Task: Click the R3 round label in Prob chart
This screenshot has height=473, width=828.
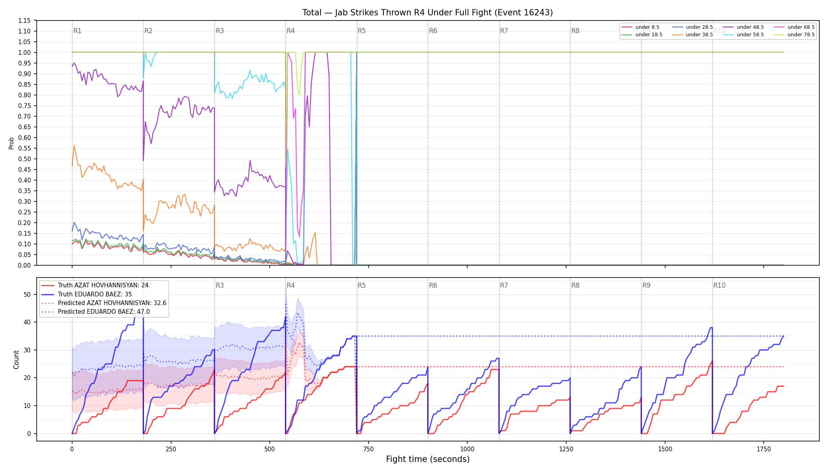Action: pyautogui.click(x=220, y=31)
